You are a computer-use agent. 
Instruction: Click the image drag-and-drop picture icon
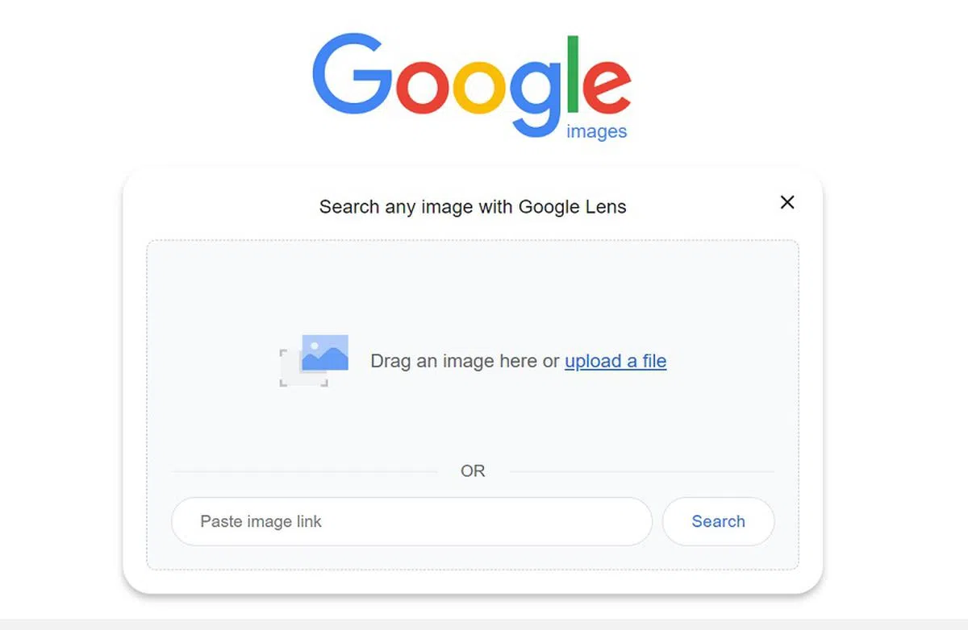pyautogui.click(x=315, y=359)
